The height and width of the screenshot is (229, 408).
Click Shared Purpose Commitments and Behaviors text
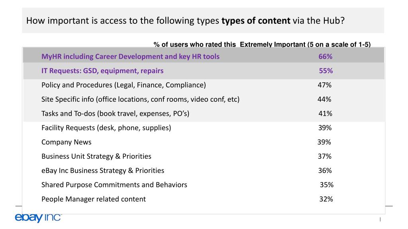[114, 185]
